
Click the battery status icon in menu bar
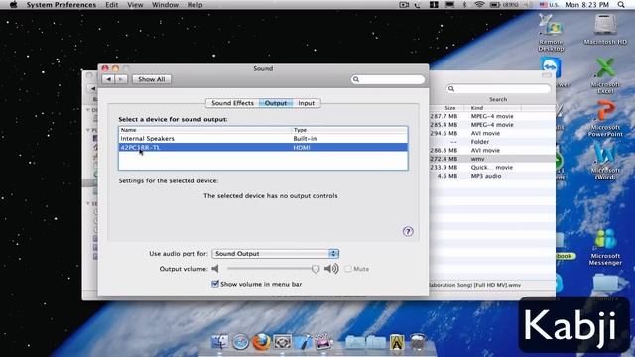point(495,5)
